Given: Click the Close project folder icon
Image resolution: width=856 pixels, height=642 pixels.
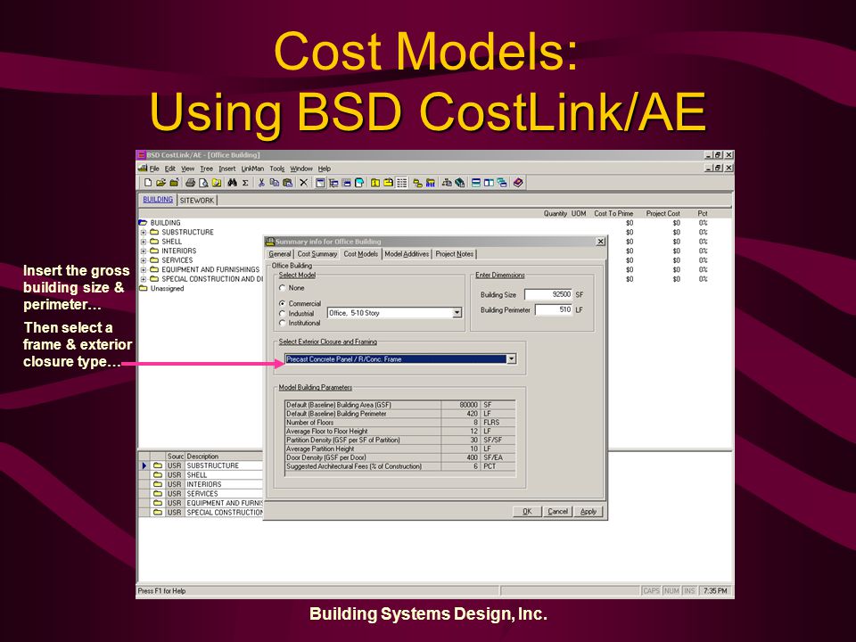Looking at the screenshot, I should 174,182.
